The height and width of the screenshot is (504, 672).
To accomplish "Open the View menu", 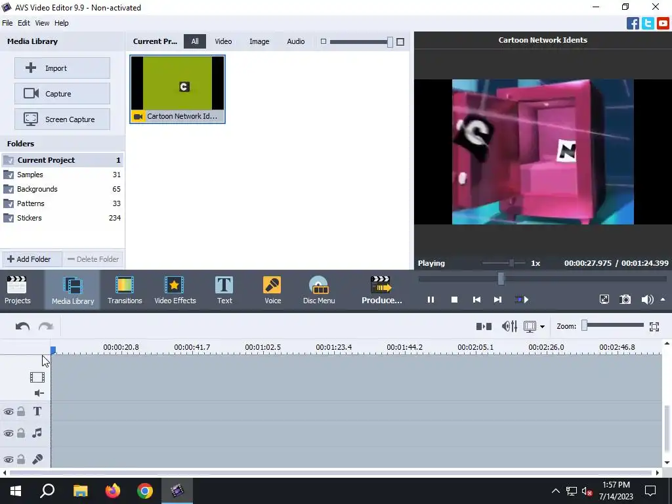I will (42, 23).
